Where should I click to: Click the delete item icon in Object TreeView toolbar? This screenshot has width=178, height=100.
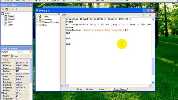(x=7, y=9)
